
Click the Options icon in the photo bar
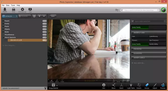128,81
